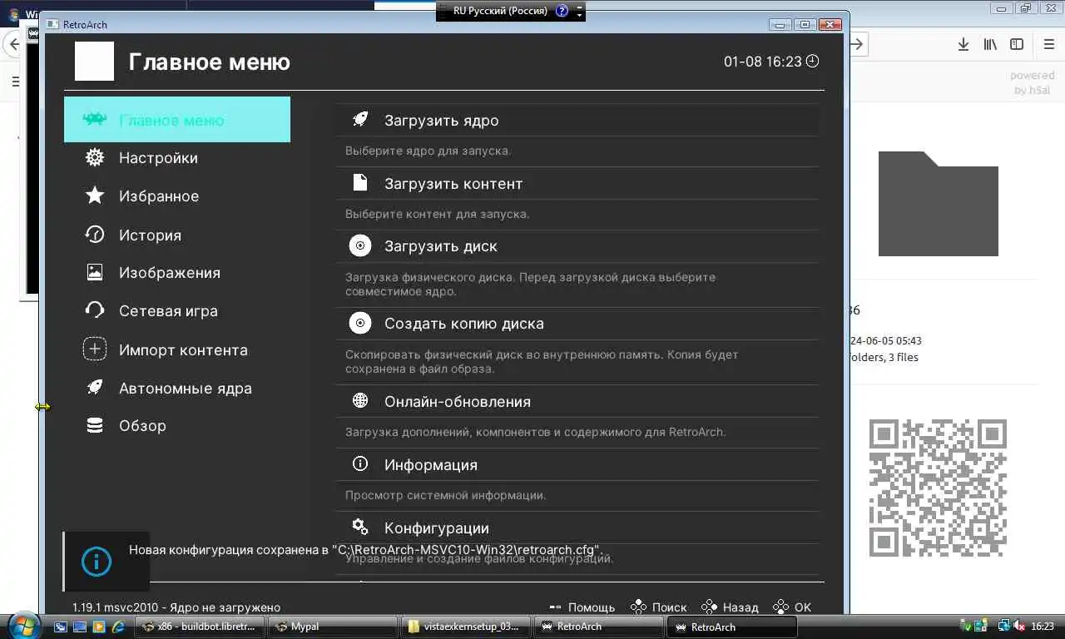
Task: Open Настройки gear icon in sidebar
Action: (x=95, y=157)
